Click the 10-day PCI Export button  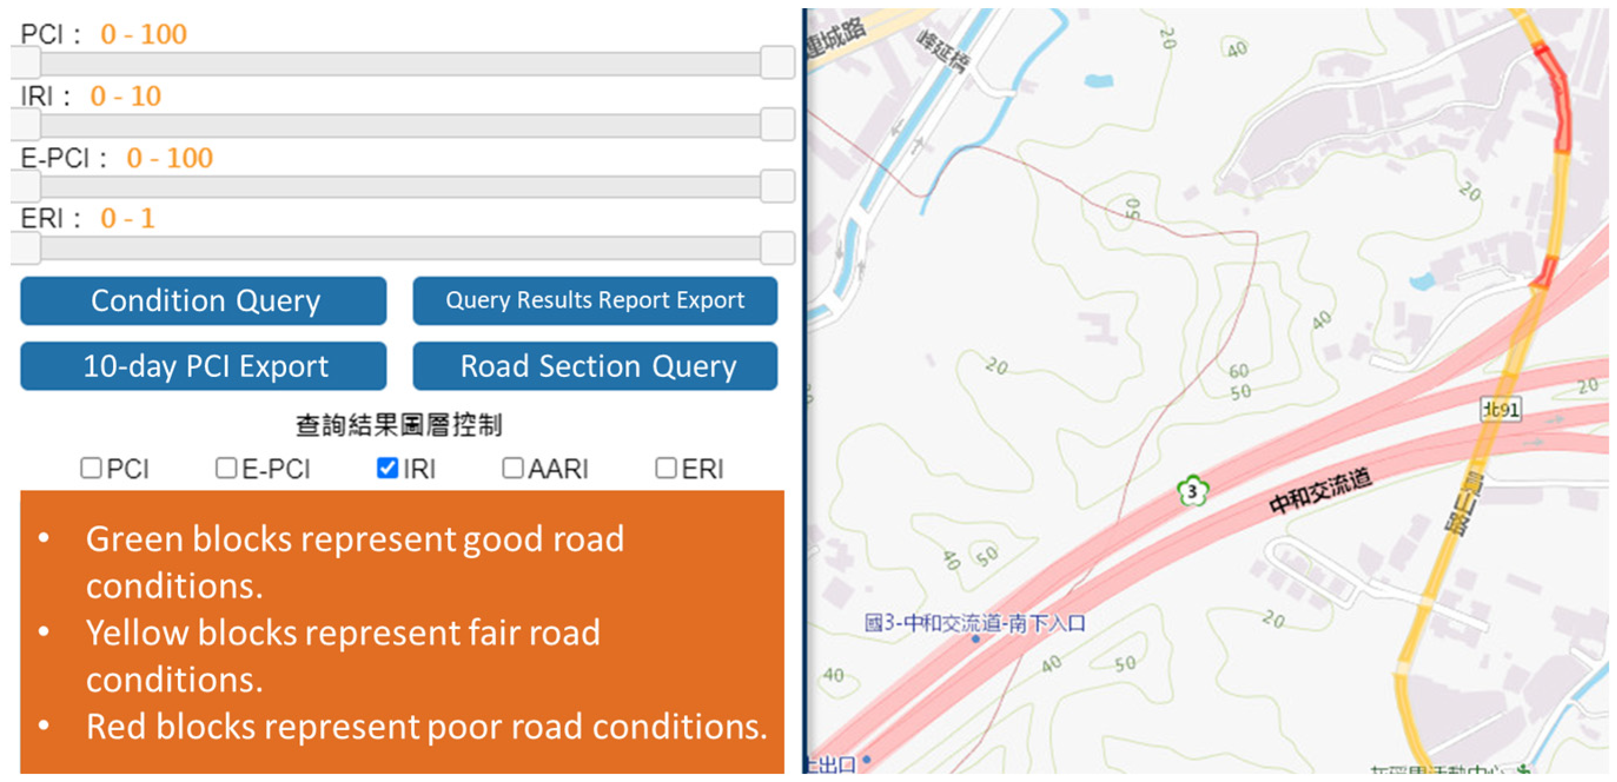point(203,366)
